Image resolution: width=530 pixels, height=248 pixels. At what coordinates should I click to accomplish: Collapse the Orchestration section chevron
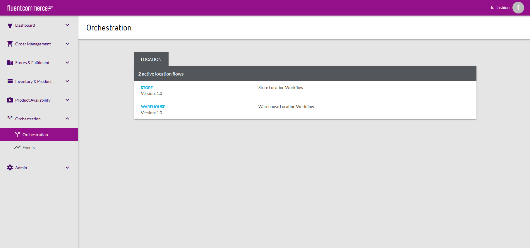pos(67,119)
